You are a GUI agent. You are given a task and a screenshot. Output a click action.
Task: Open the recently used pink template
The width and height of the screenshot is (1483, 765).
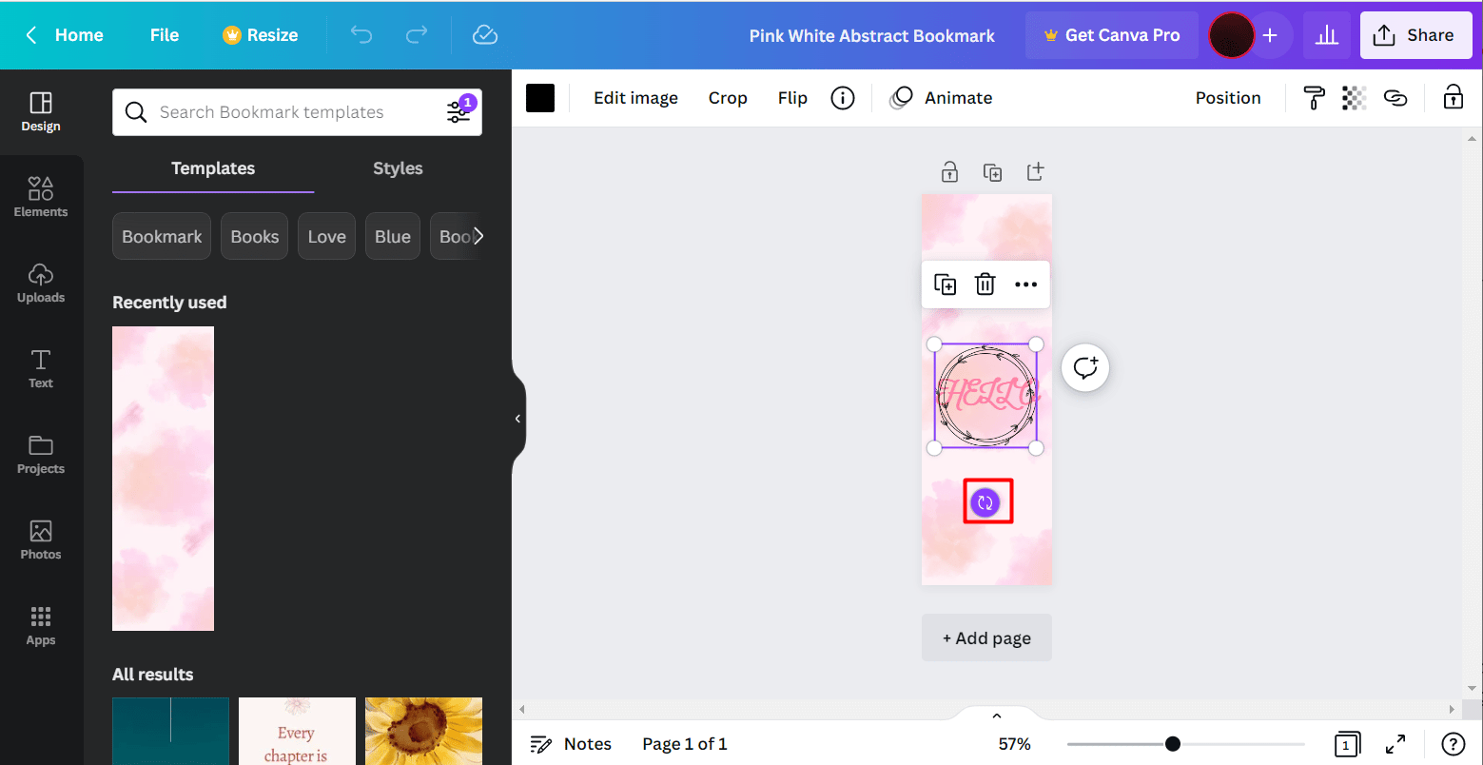coord(163,479)
